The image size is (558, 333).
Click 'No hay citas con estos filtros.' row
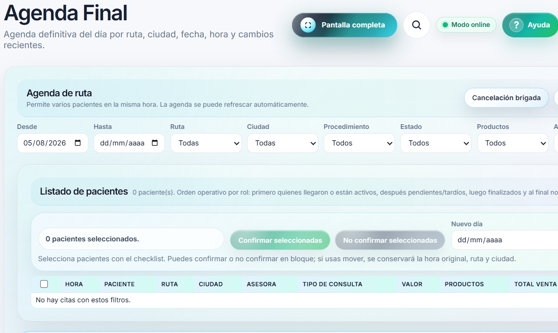[295, 300]
